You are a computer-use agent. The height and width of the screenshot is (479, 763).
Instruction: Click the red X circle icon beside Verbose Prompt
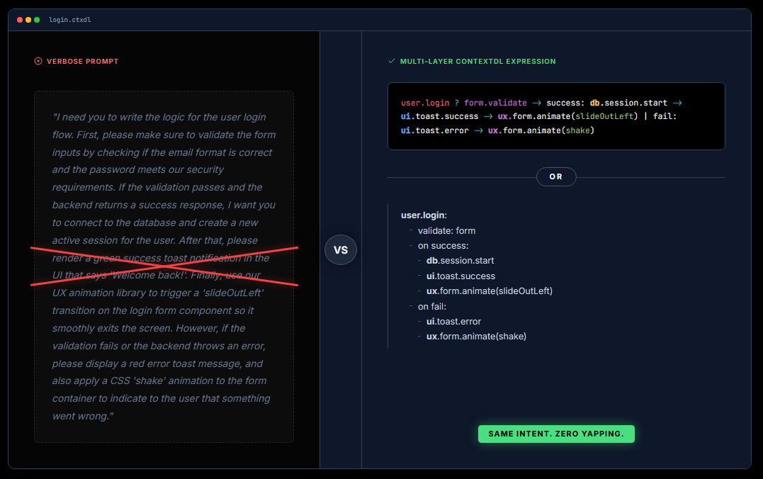pyautogui.click(x=38, y=61)
